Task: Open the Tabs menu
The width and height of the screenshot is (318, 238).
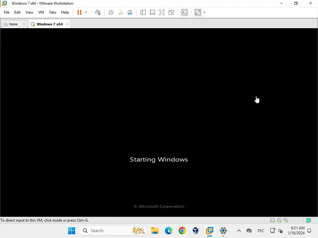Action: 52,12
